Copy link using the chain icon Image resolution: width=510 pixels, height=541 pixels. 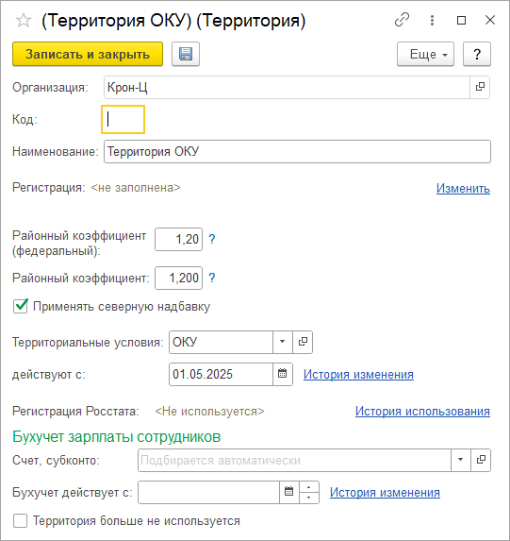[x=402, y=20]
